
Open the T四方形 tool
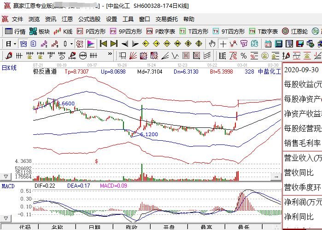pos(194,31)
